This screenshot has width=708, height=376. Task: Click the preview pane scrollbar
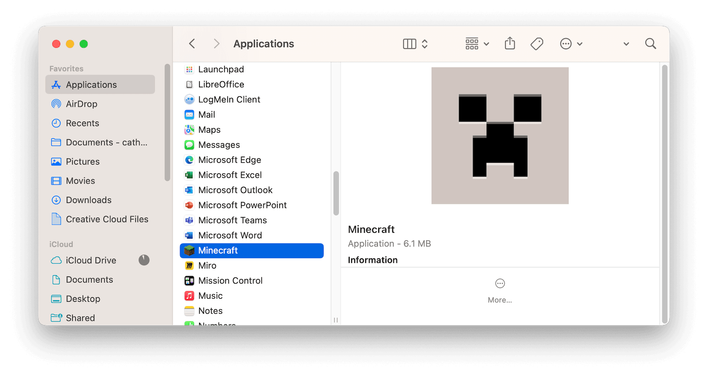click(x=664, y=195)
